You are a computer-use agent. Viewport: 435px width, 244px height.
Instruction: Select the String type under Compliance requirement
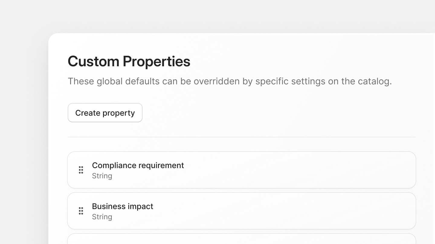[x=102, y=176]
